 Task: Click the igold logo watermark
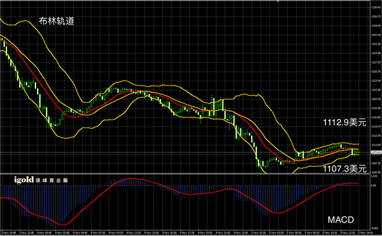click(x=24, y=180)
